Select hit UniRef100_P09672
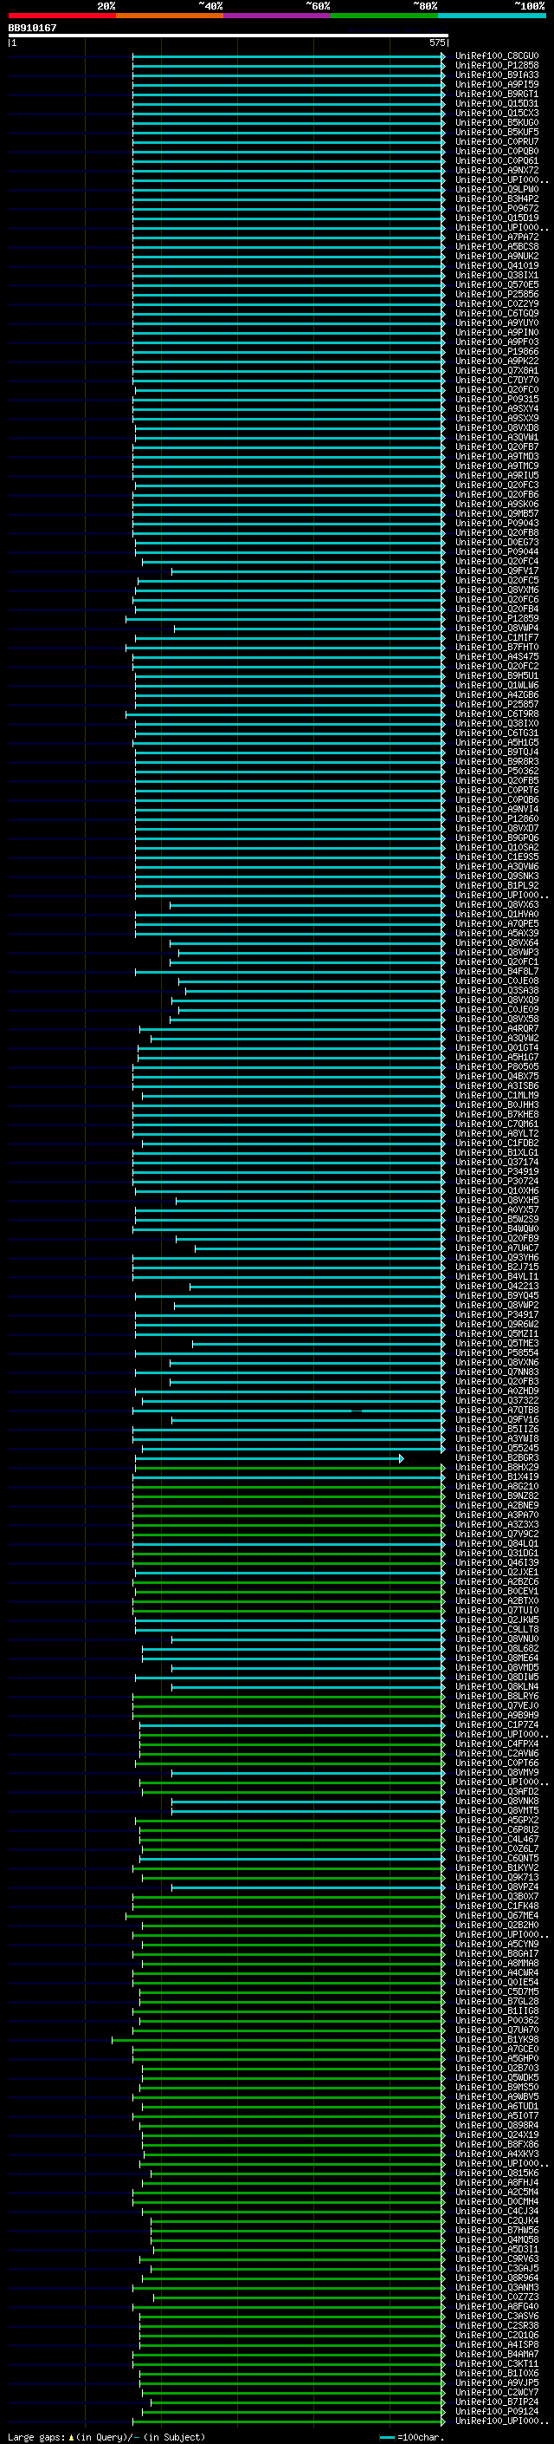The height and width of the screenshot is (2444, 554). coord(497,208)
